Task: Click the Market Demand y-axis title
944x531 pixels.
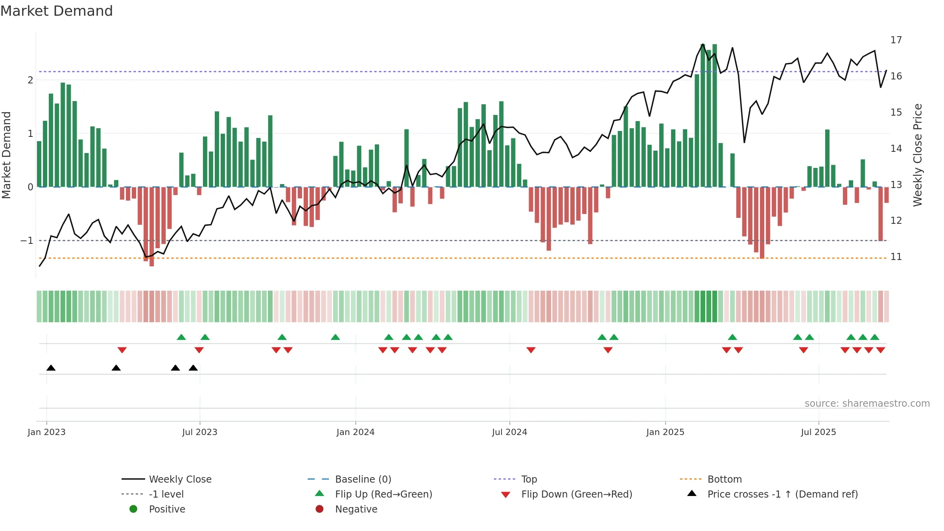Action: [6, 155]
